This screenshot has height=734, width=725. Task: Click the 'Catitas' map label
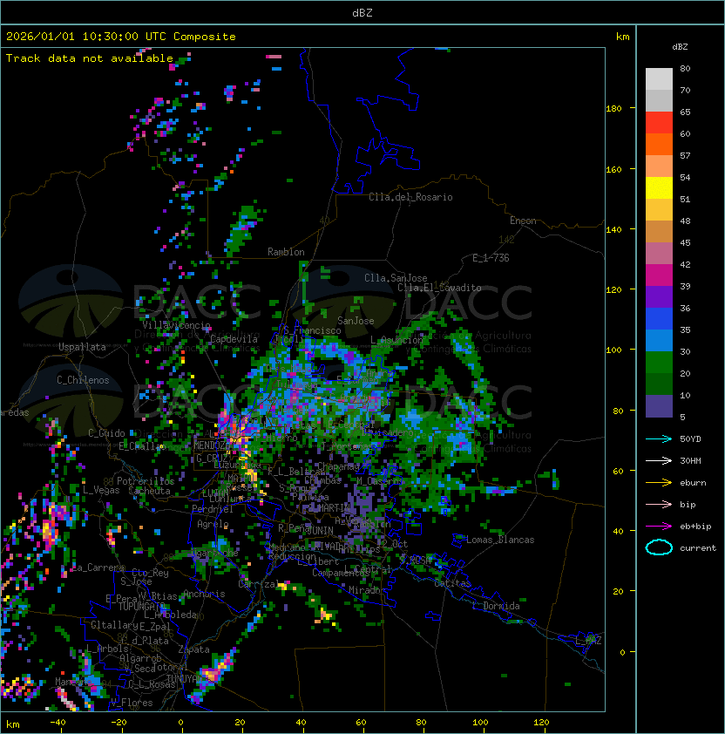click(x=452, y=583)
